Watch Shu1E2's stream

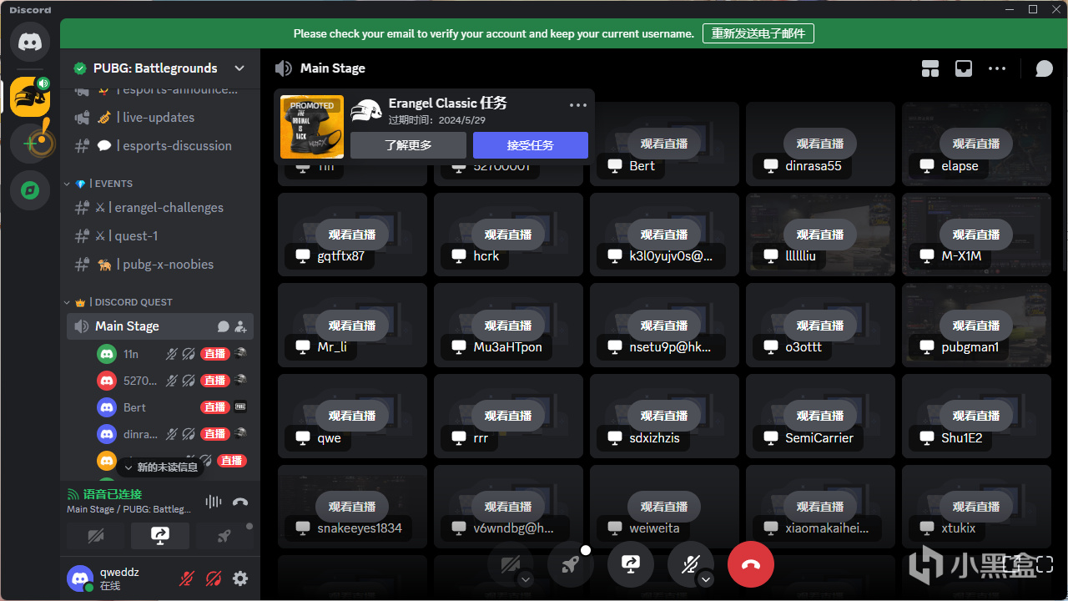tap(976, 416)
